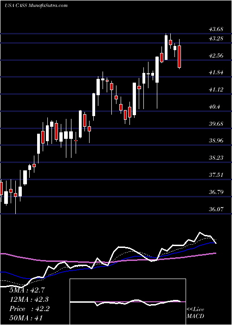Click the 43.68 price axis label
The image size is (232, 325).
(216, 29)
